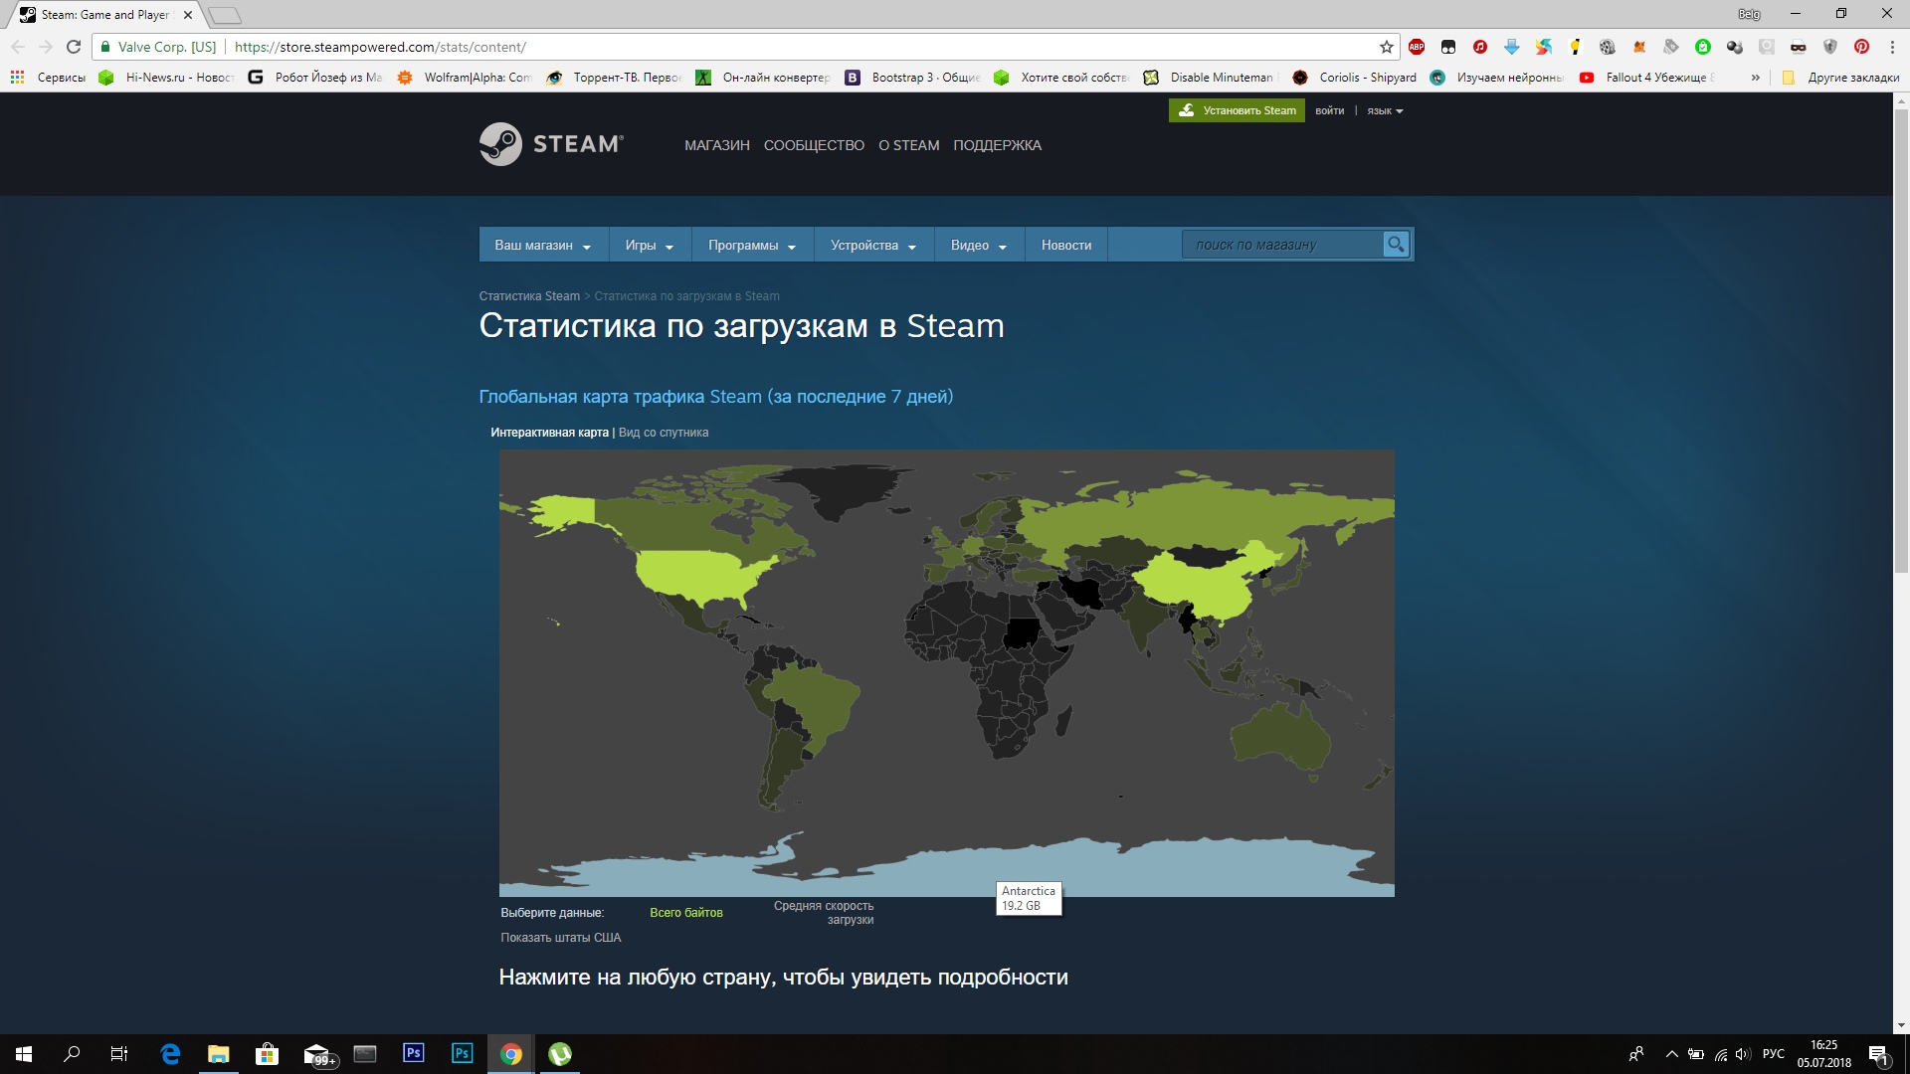Show more bookmarks chevron
This screenshot has width=1910, height=1074.
[x=1756, y=78]
